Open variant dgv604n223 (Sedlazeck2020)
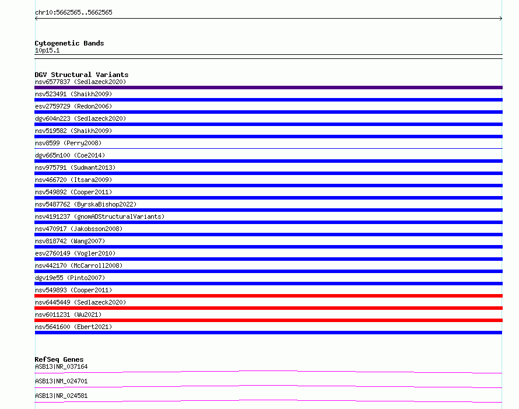This screenshot has height=409, width=519. tap(80, 118)
